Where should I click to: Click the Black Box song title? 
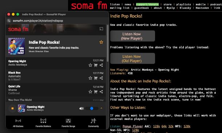14,73
